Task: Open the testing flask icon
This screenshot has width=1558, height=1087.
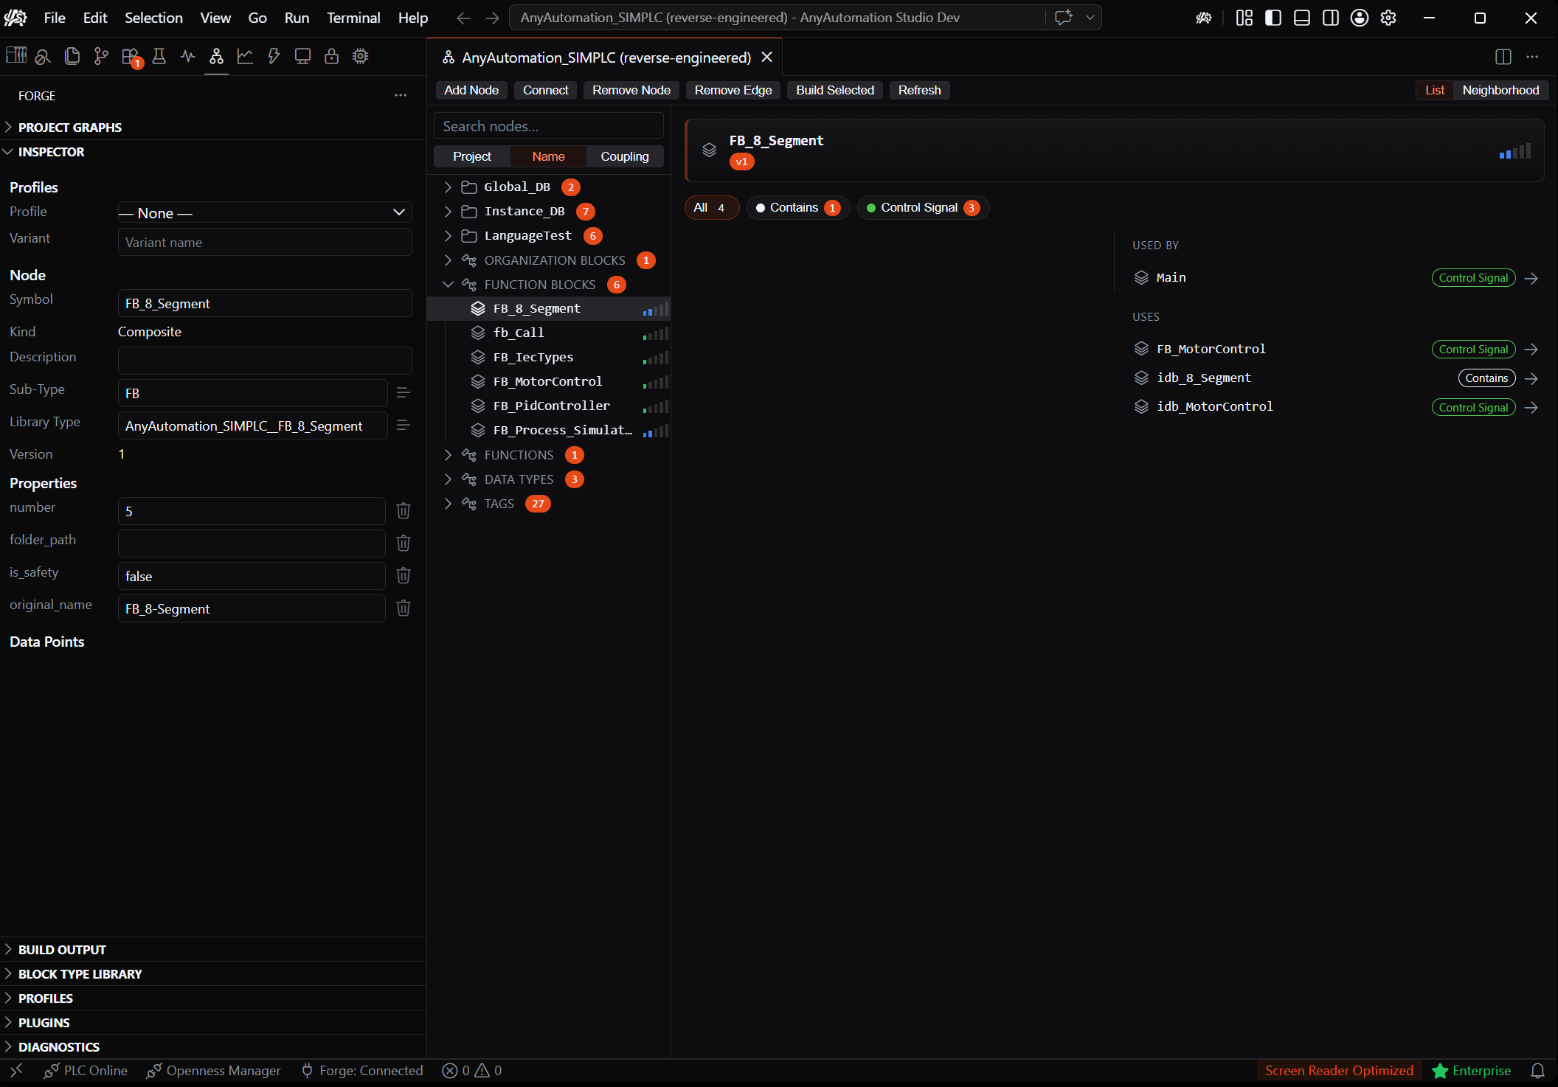Action: click(x=159, y=56)
